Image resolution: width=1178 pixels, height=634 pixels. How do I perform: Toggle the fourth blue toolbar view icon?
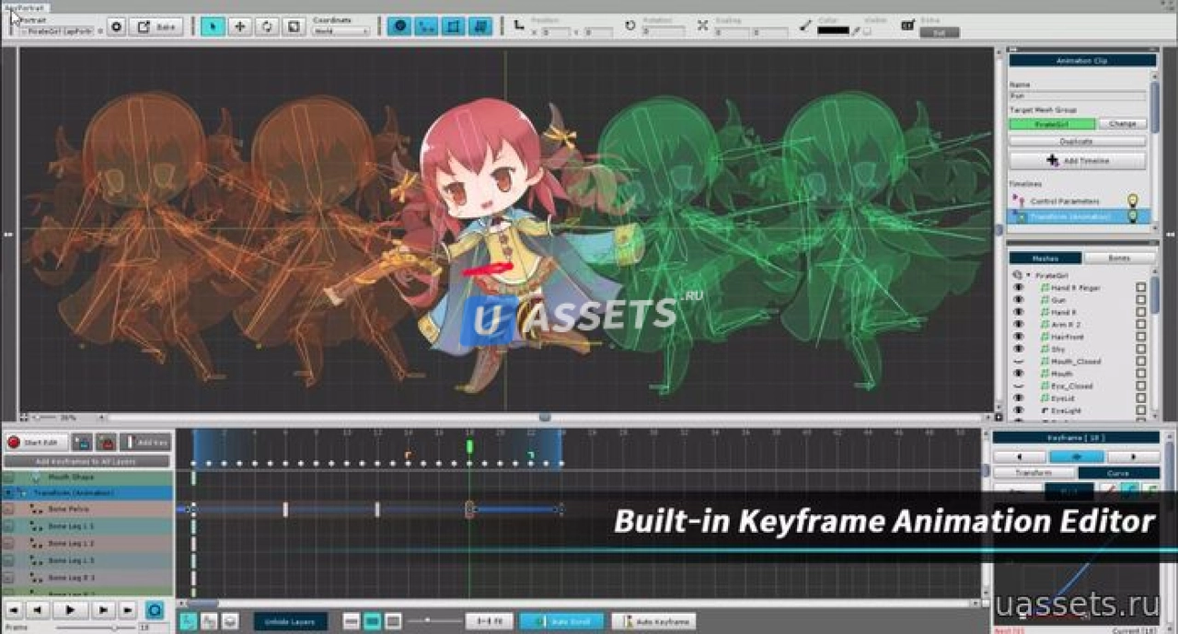479,27
